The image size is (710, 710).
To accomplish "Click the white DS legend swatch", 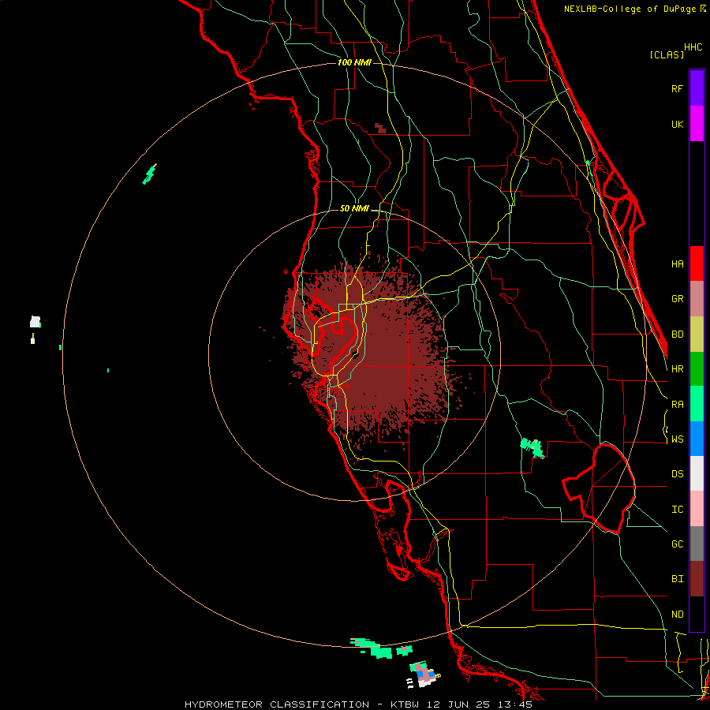I will coord(697,473).
